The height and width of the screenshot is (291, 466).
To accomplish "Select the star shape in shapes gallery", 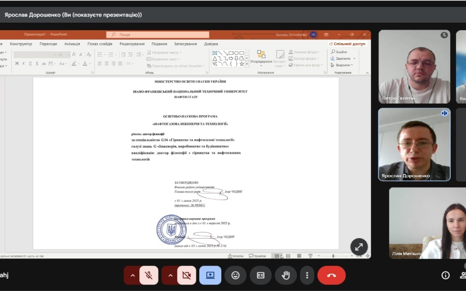I will coord(242,64).
